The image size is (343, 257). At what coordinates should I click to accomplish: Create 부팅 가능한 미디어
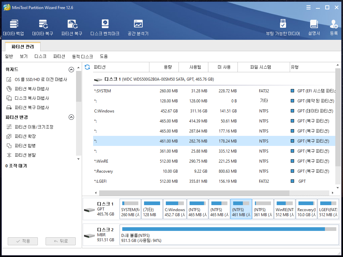[x=283, y=27]
